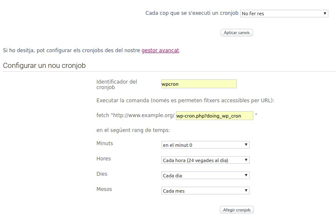The width and height of the screenshot is (336, 216).
Task: Click the 'Identificador del cronjob' label
Action: click(x=117, y=84)
